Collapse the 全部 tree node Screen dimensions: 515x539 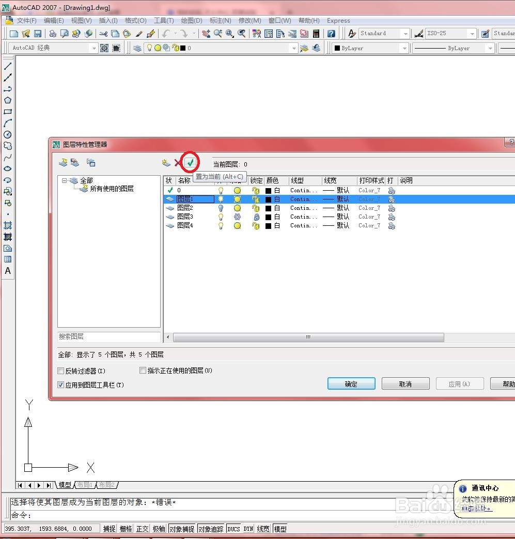tap(64, 180)
